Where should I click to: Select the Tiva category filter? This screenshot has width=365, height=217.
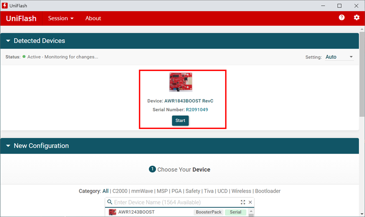209,191
